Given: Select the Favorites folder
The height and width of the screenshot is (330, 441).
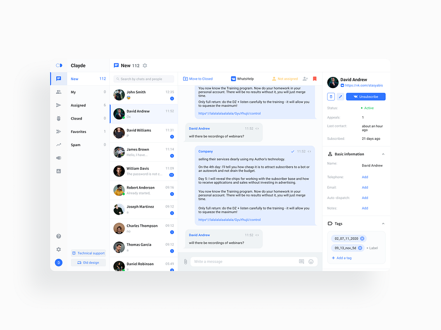Looking at the screenshot, I should [78, 131].
